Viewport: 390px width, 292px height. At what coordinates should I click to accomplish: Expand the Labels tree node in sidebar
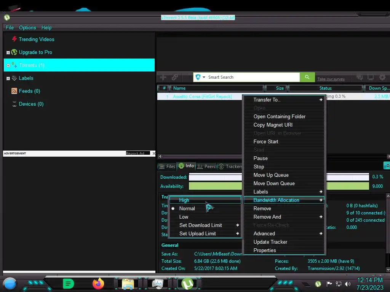(x=8, y=78)
